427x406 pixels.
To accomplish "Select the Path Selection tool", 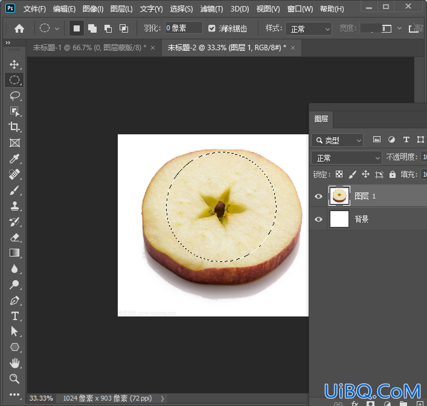I will point(14,332).
